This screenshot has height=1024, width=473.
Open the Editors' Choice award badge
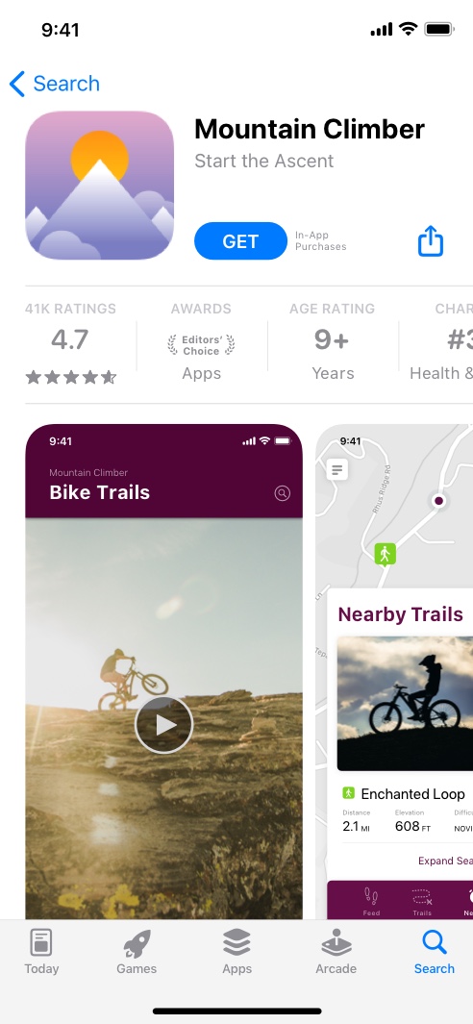pos(201,344)
